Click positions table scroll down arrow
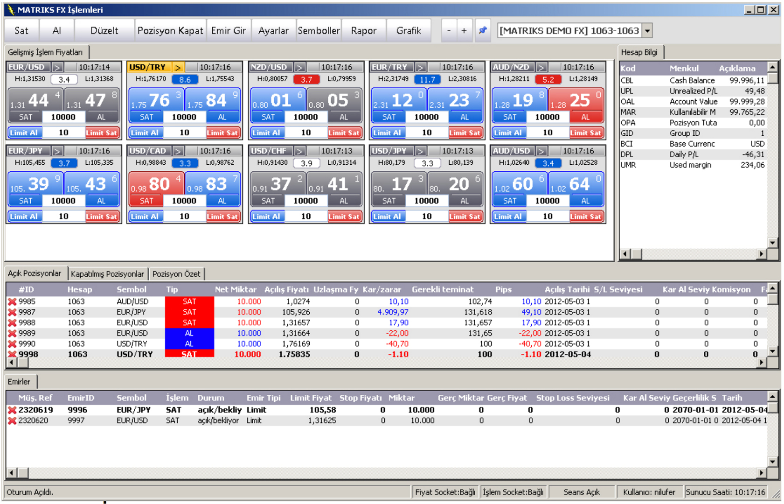This screenshot has height=504, width=784. (773, 351)
